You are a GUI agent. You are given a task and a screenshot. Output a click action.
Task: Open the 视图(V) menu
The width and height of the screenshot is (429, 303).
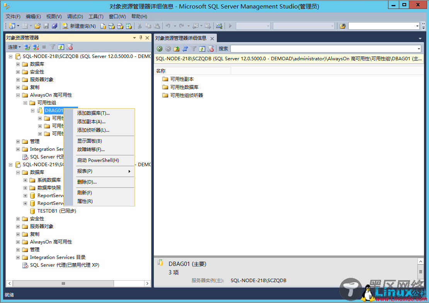pyautogui.click(x=54, y=16)
